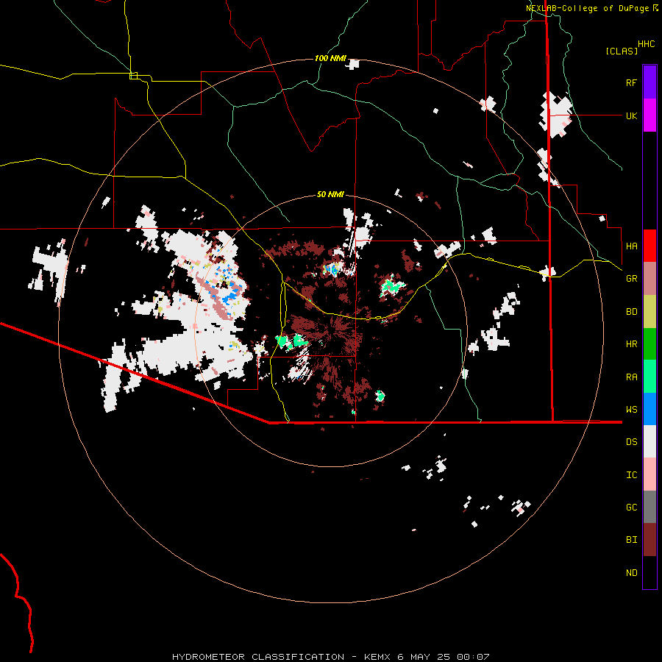662x662 pixels.
Task: Click the 50 NMI range ring label
Action: (x=330, y=194)
